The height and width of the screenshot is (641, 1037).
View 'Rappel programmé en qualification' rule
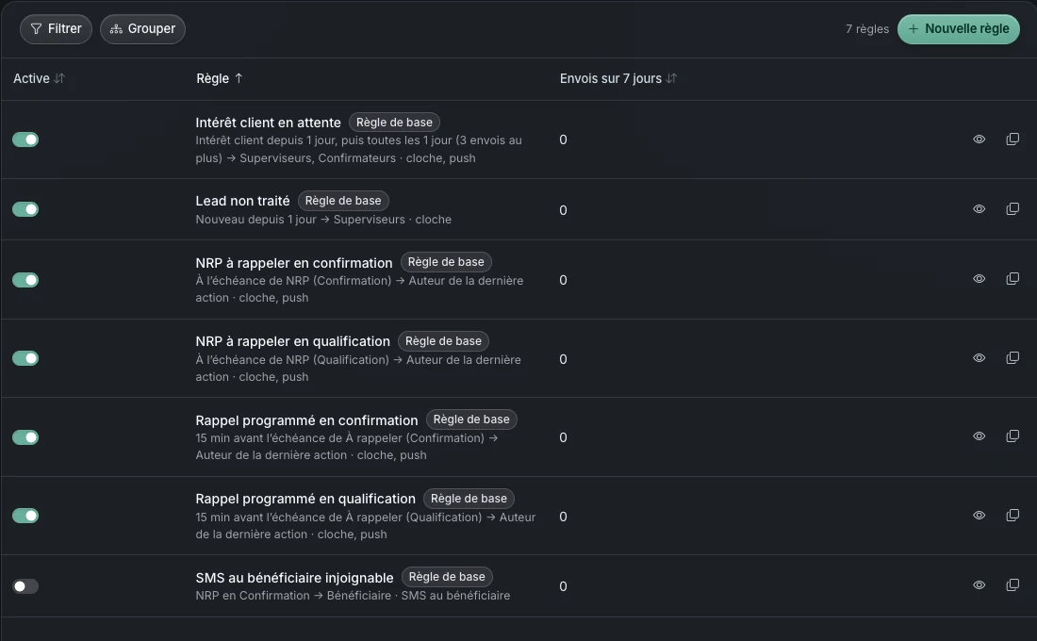coord(979,516)
